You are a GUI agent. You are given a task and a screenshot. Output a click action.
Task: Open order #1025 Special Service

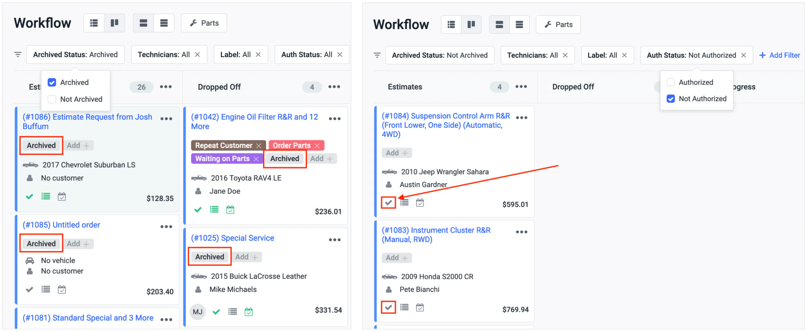233,238
